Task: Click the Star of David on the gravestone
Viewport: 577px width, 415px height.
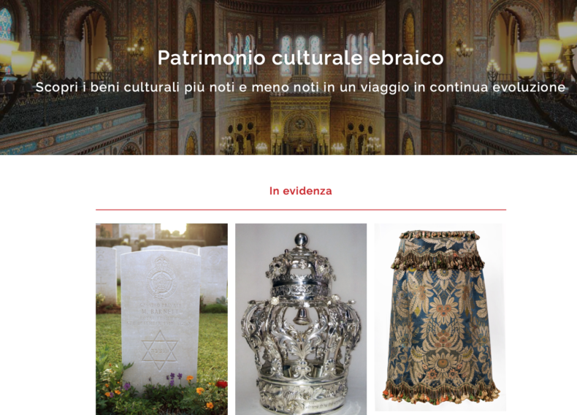Action: coord(160,351)
